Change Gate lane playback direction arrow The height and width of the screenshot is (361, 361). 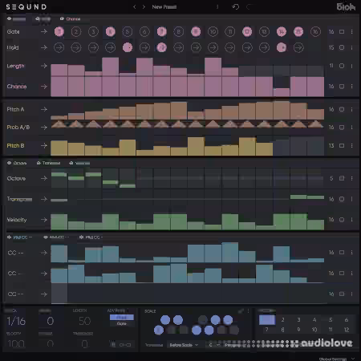(x=44, y=31)
